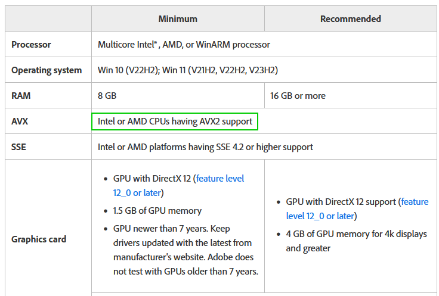
Task: Click the Multicore Intel processor requirement text
Action: click(184, 45)
